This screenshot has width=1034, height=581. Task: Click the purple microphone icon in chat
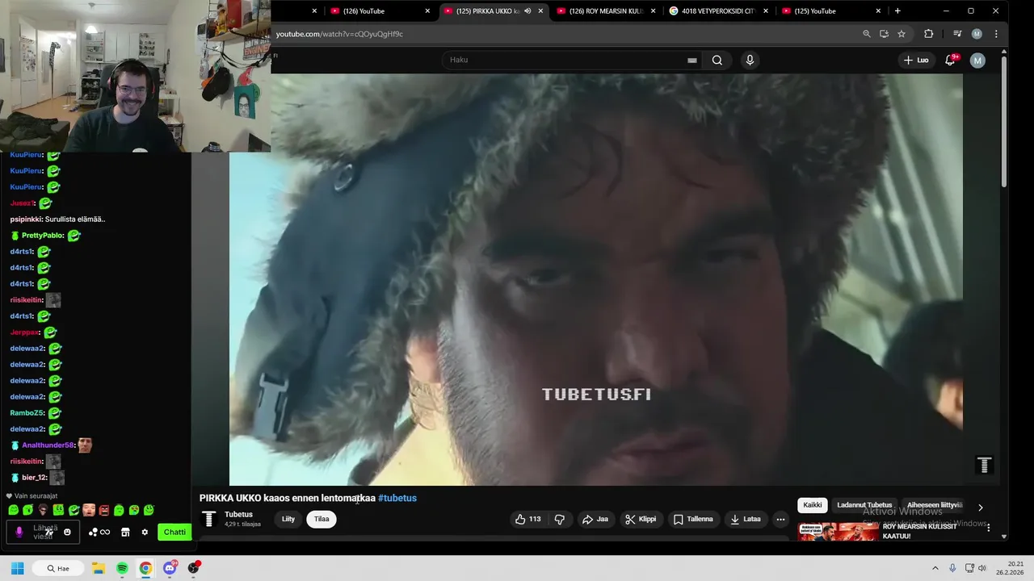[19, 532]
